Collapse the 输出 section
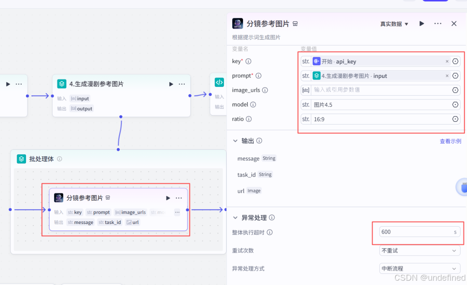This screenshot has height=285, width=467. click(235, 141)
